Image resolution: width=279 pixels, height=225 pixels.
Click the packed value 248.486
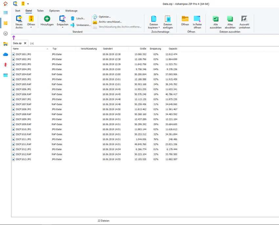tap(173, 139)
